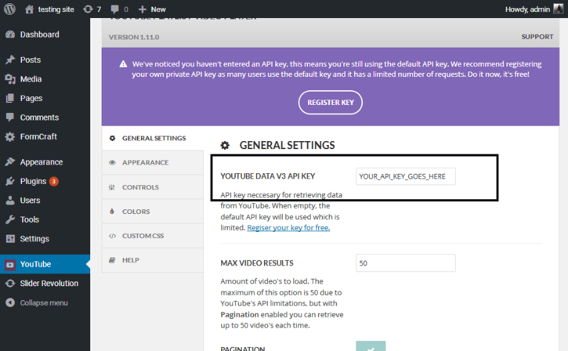Click the plus New icon in admin bar
Image resolution: width=568 pixels, height=351 pixels.
pyautogui.click(x=142, y=9)
